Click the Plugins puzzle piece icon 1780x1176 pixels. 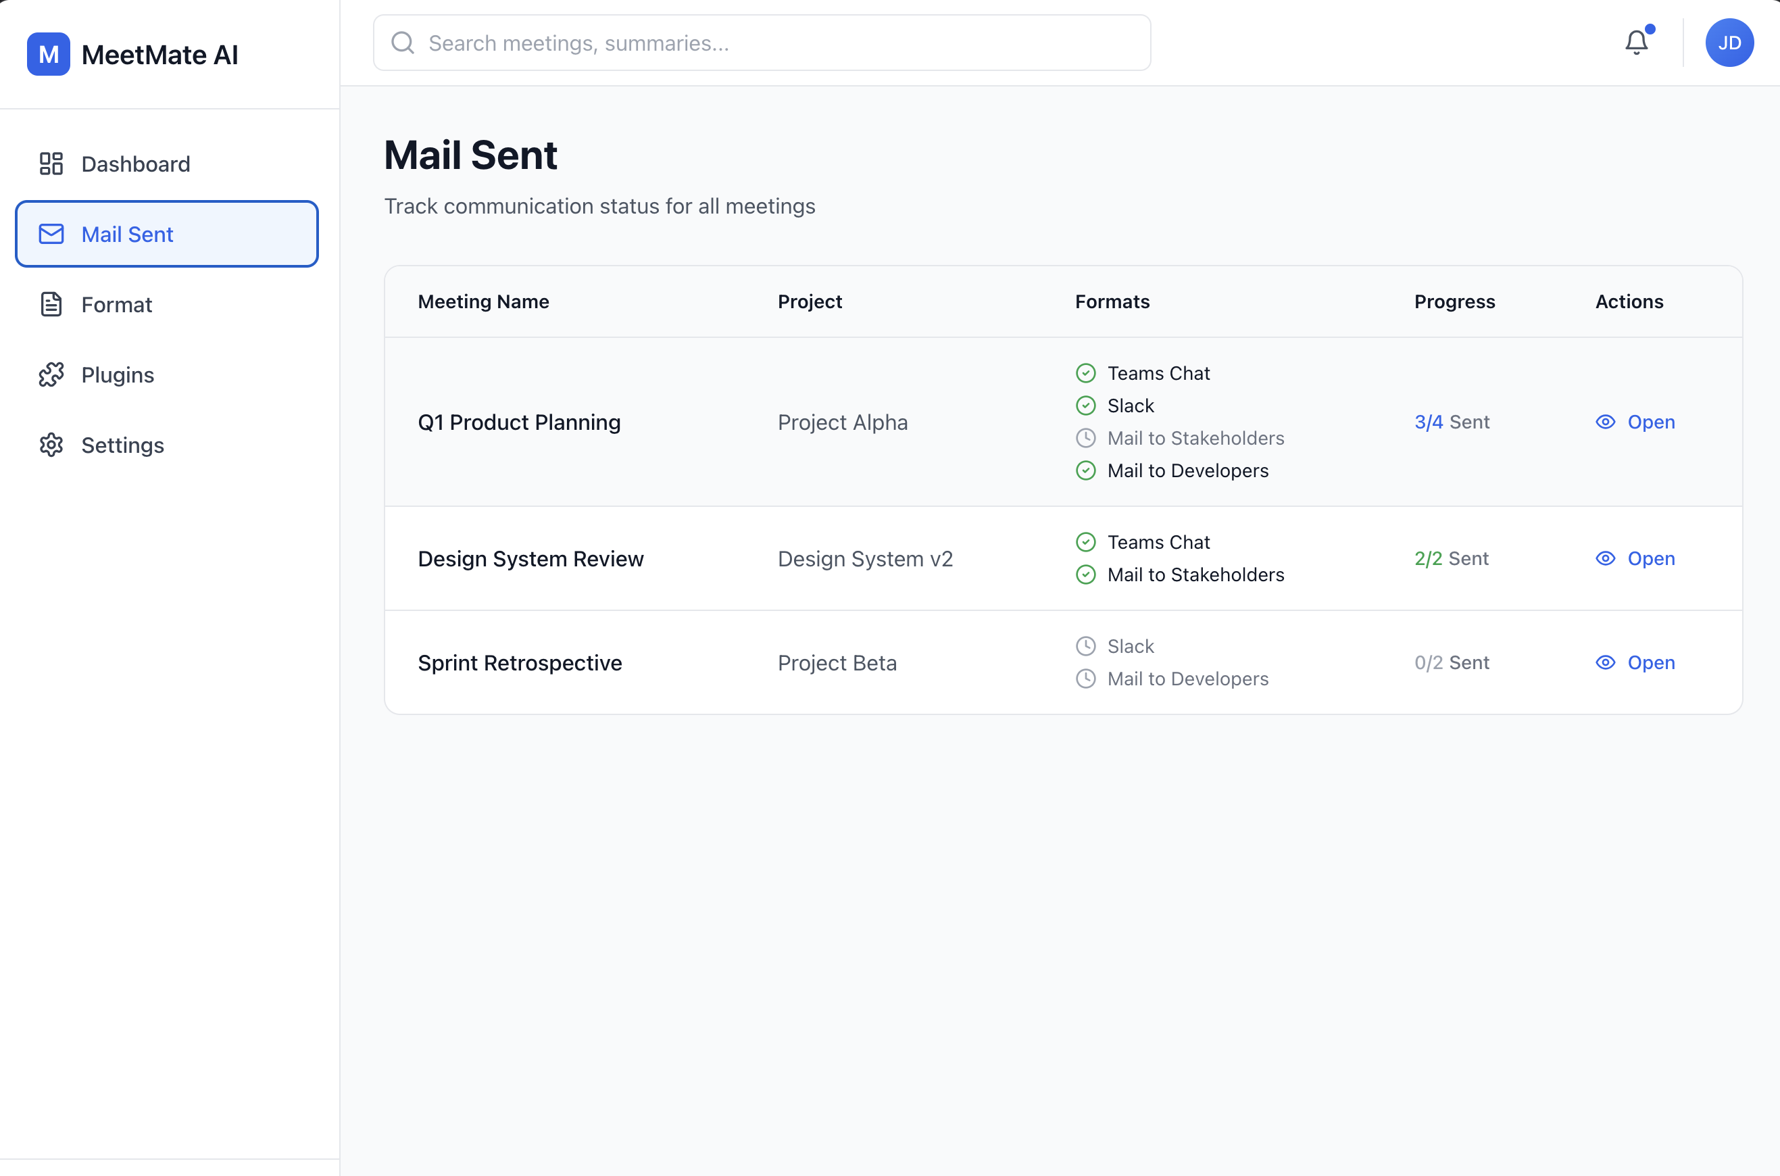tap(51, 374)
